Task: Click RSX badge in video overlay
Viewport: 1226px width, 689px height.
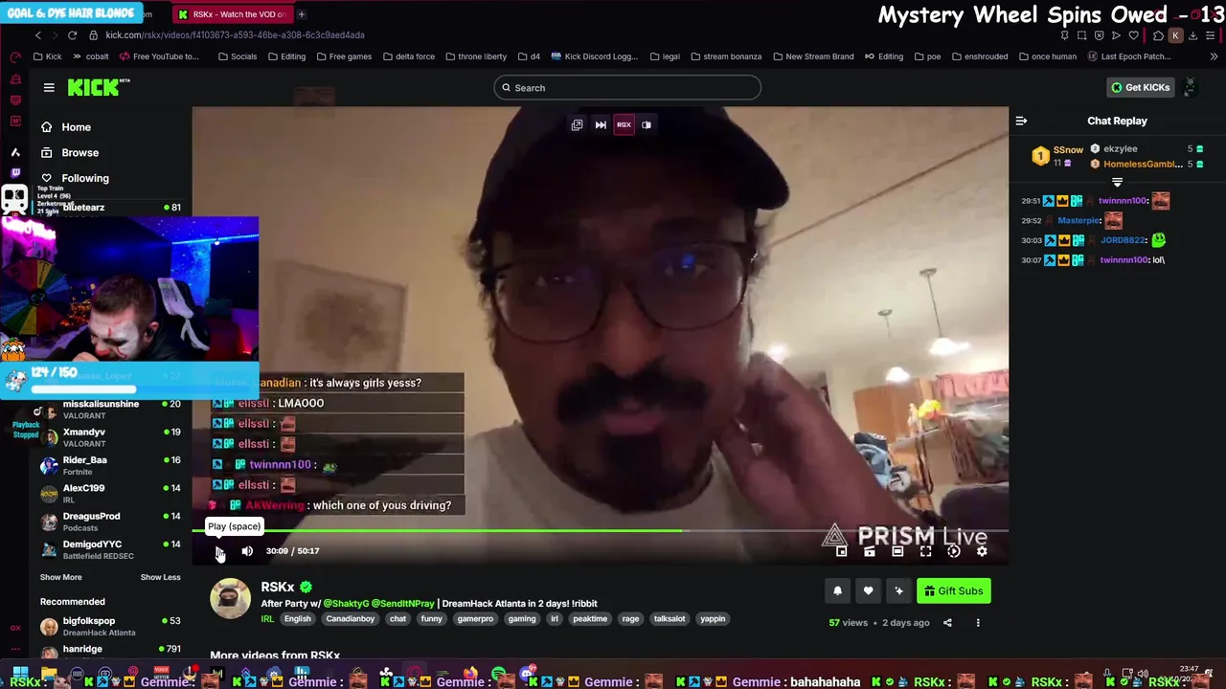Action: click(624, 124)
